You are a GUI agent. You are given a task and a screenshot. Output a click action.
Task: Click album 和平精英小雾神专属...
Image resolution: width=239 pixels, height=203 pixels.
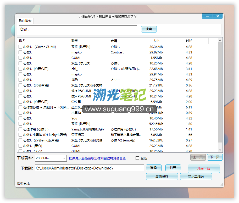click(126, 135)
